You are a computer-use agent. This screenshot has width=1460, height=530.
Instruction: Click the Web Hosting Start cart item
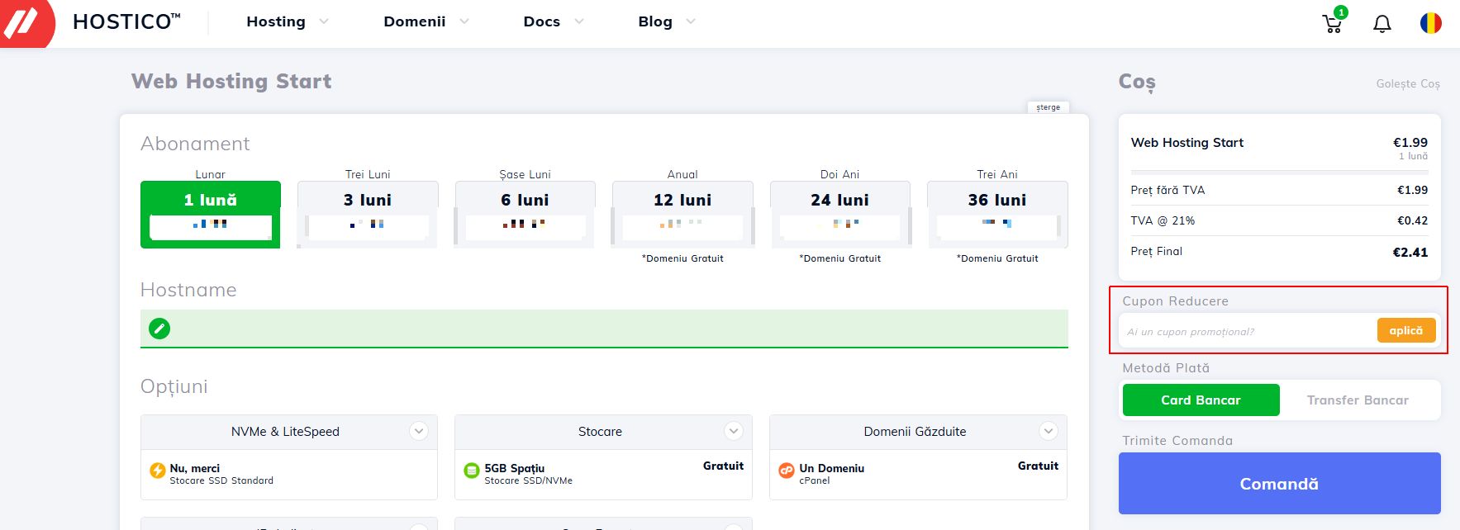1187,142
